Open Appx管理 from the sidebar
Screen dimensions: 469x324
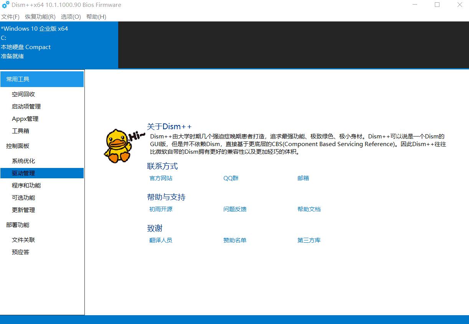25,118
